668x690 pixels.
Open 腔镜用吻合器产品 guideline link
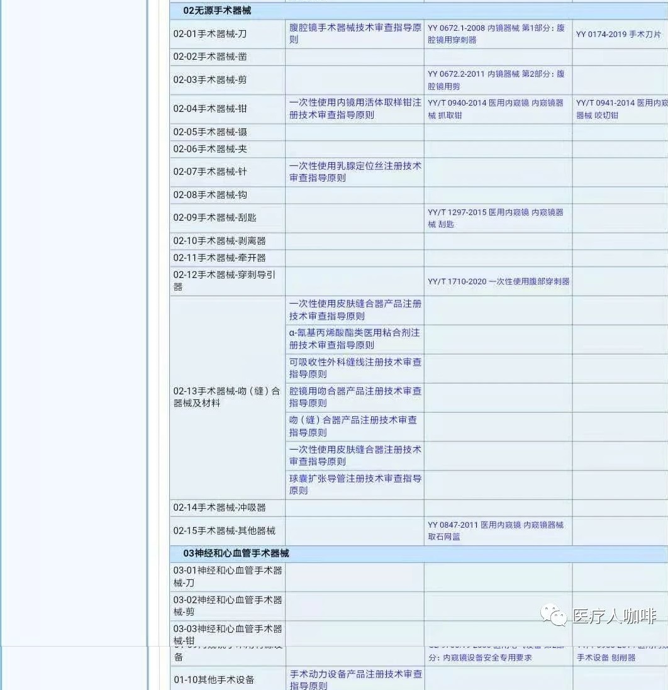point(355,397)
